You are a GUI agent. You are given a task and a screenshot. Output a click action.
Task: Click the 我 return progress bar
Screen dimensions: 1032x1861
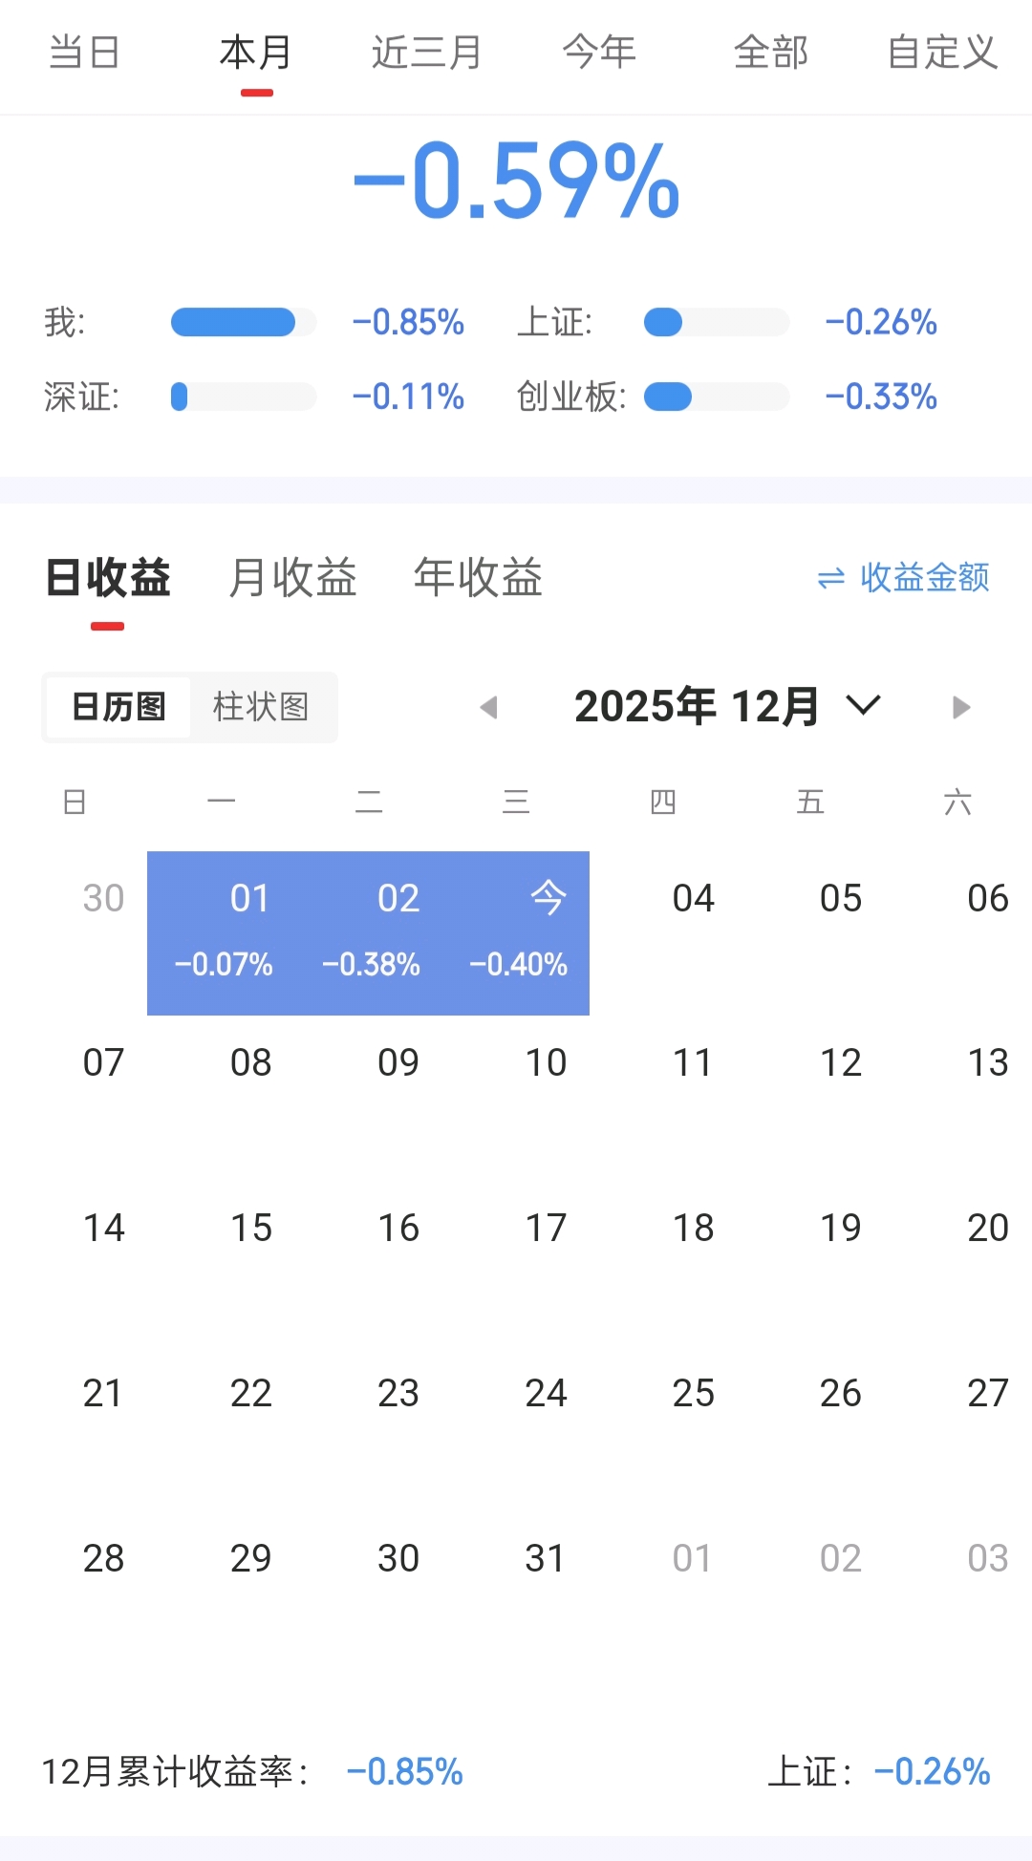tap(243, 323)
